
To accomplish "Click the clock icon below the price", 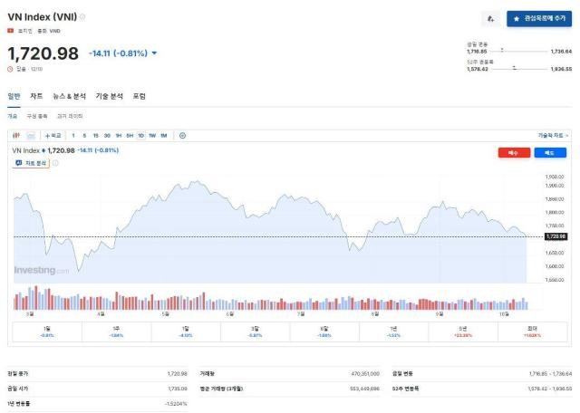I will [x=10, y=69].
